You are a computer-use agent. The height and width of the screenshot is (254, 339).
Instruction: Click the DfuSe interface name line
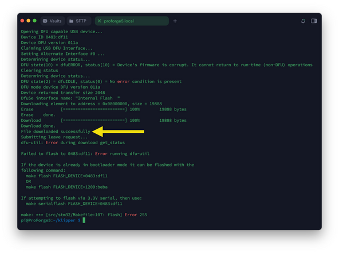point(70,98)
